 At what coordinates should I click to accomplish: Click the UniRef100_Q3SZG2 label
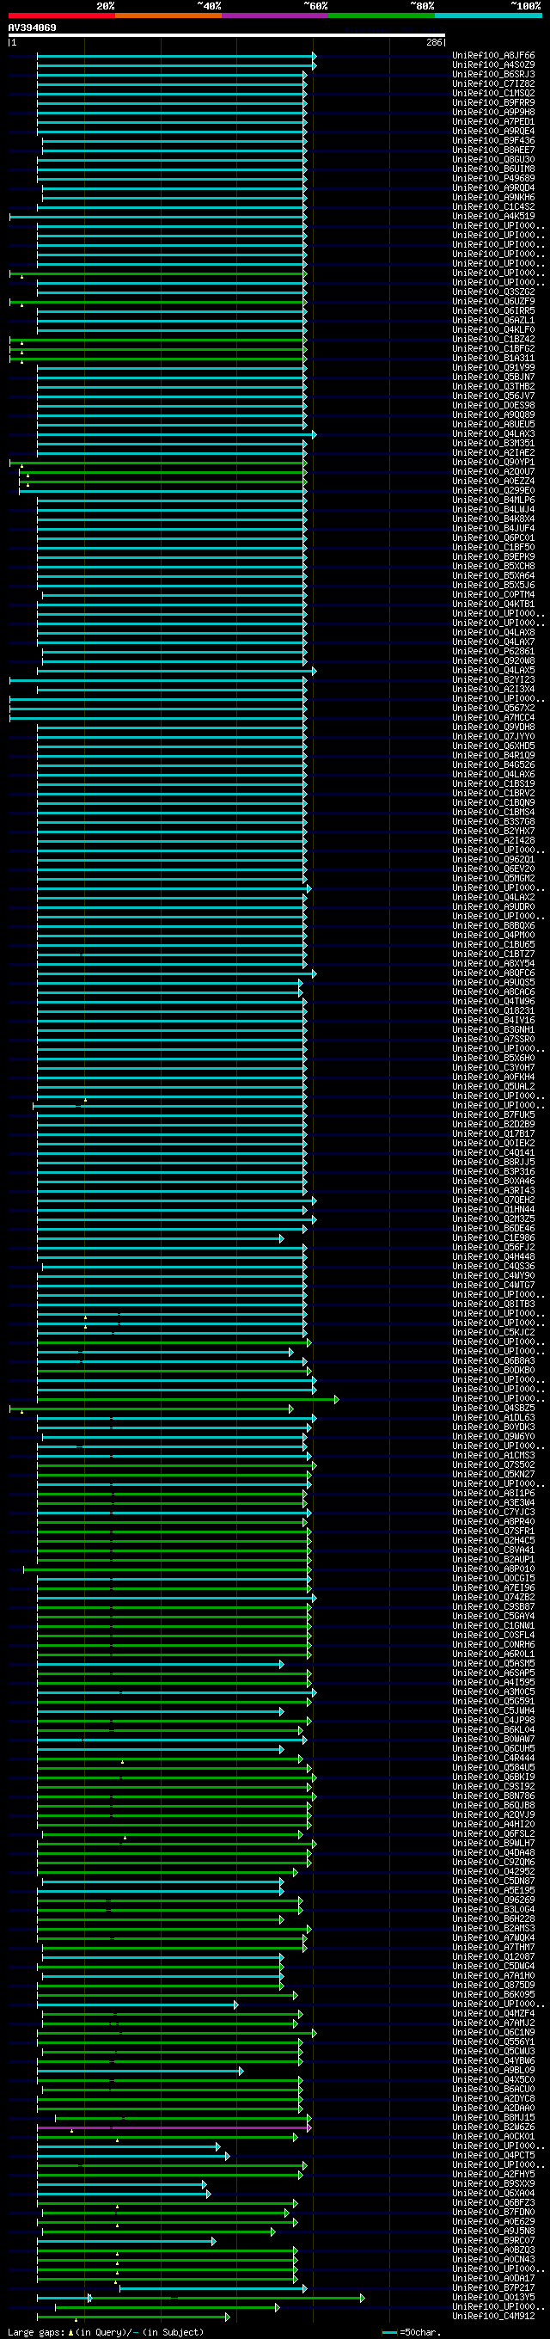(x=494, y=292)
